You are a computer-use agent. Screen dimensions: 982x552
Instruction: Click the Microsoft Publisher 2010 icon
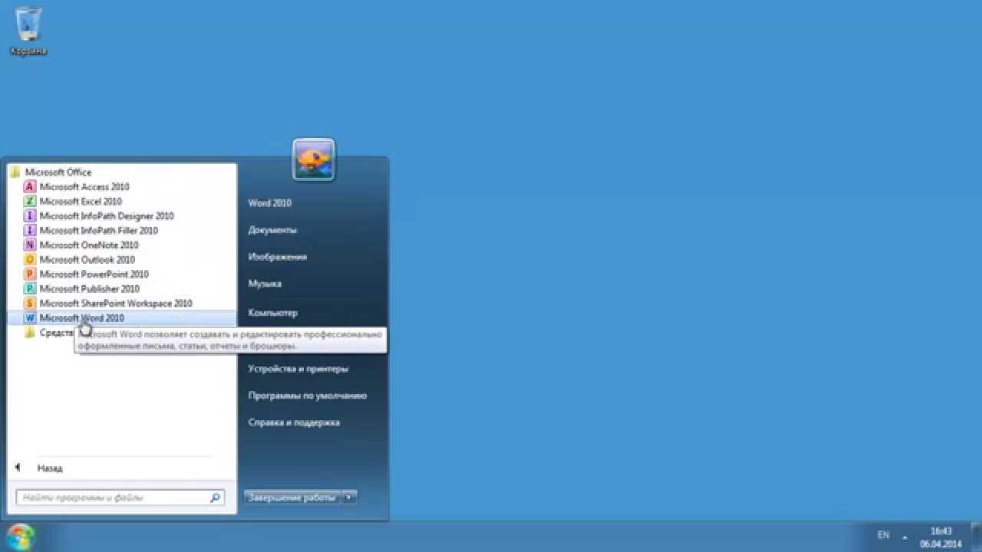[30, 288]
